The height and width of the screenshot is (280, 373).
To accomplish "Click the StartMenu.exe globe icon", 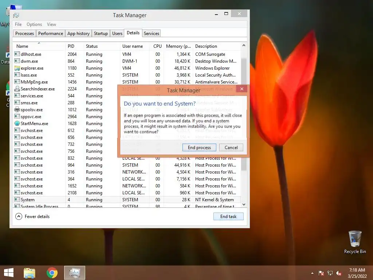I will coord(17,123).
